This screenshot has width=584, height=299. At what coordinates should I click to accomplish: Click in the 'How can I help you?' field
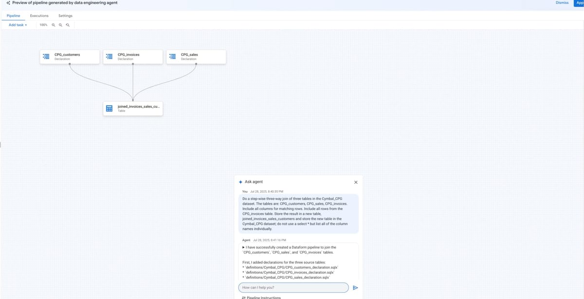293,287
